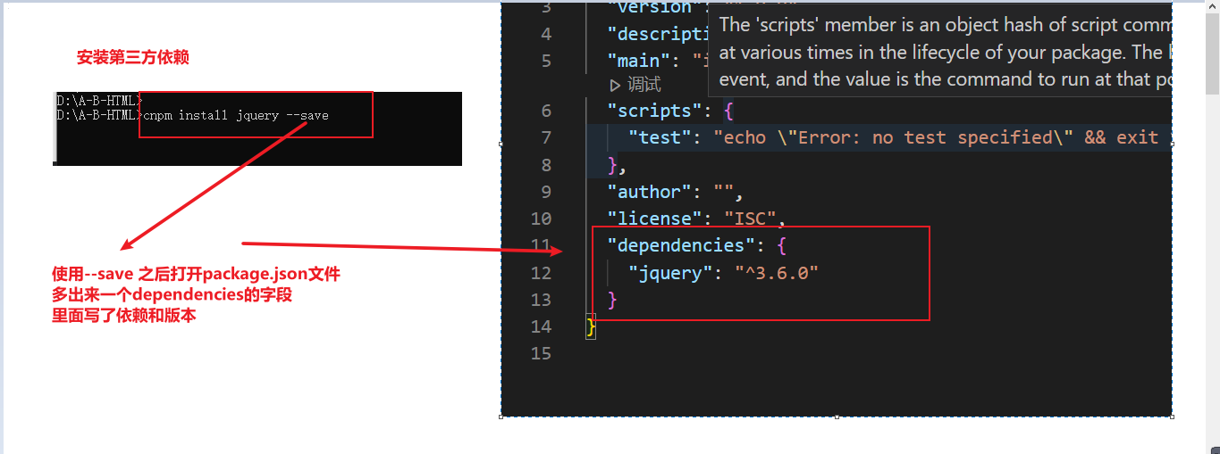Click the note line starting with 使用--save
Image resolution: width=1220 pixels, height=454 pixels.
196,275
